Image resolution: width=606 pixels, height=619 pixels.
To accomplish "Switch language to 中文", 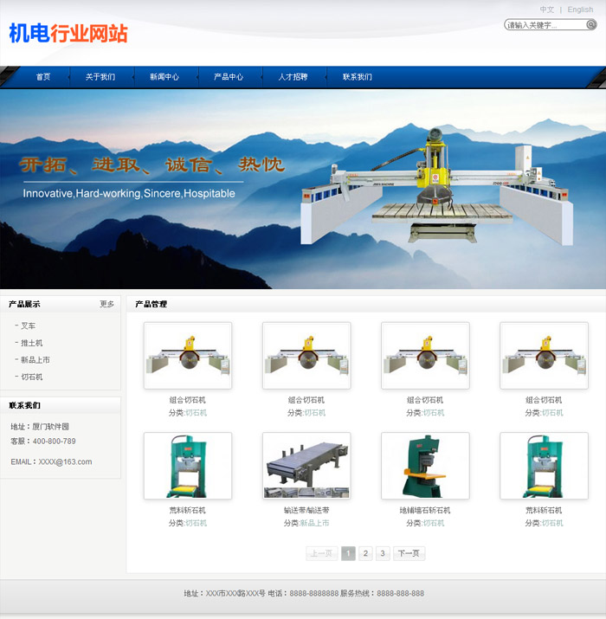I will tap(547, 10).
